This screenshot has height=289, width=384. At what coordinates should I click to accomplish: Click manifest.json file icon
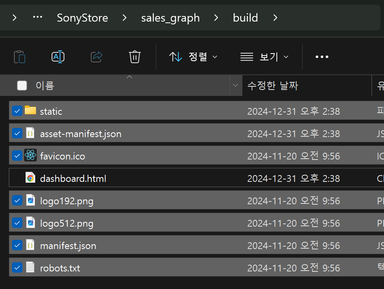click(x=30, y=245)
